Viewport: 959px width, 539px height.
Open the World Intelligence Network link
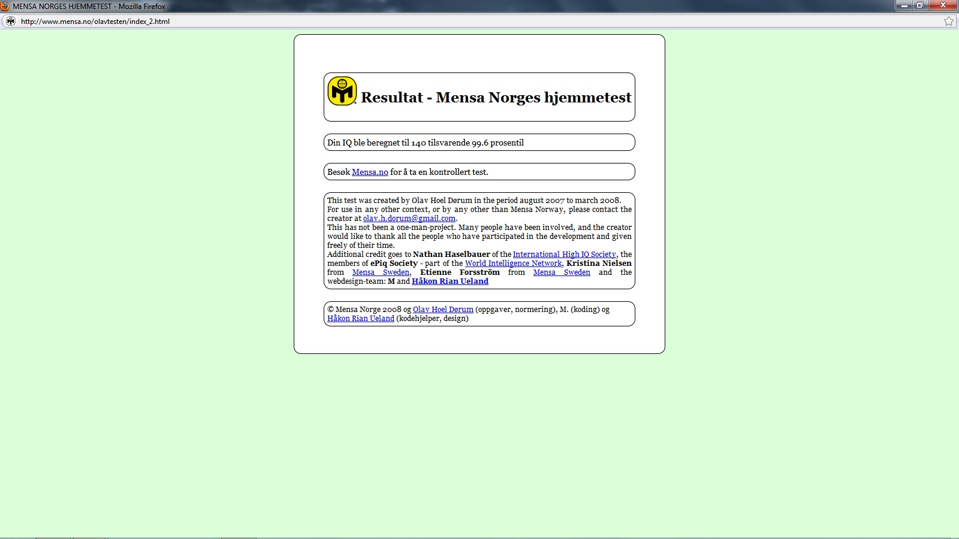pos(514,264)
